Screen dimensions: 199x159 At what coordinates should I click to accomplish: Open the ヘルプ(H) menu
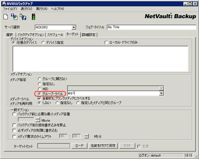[57, 9]
